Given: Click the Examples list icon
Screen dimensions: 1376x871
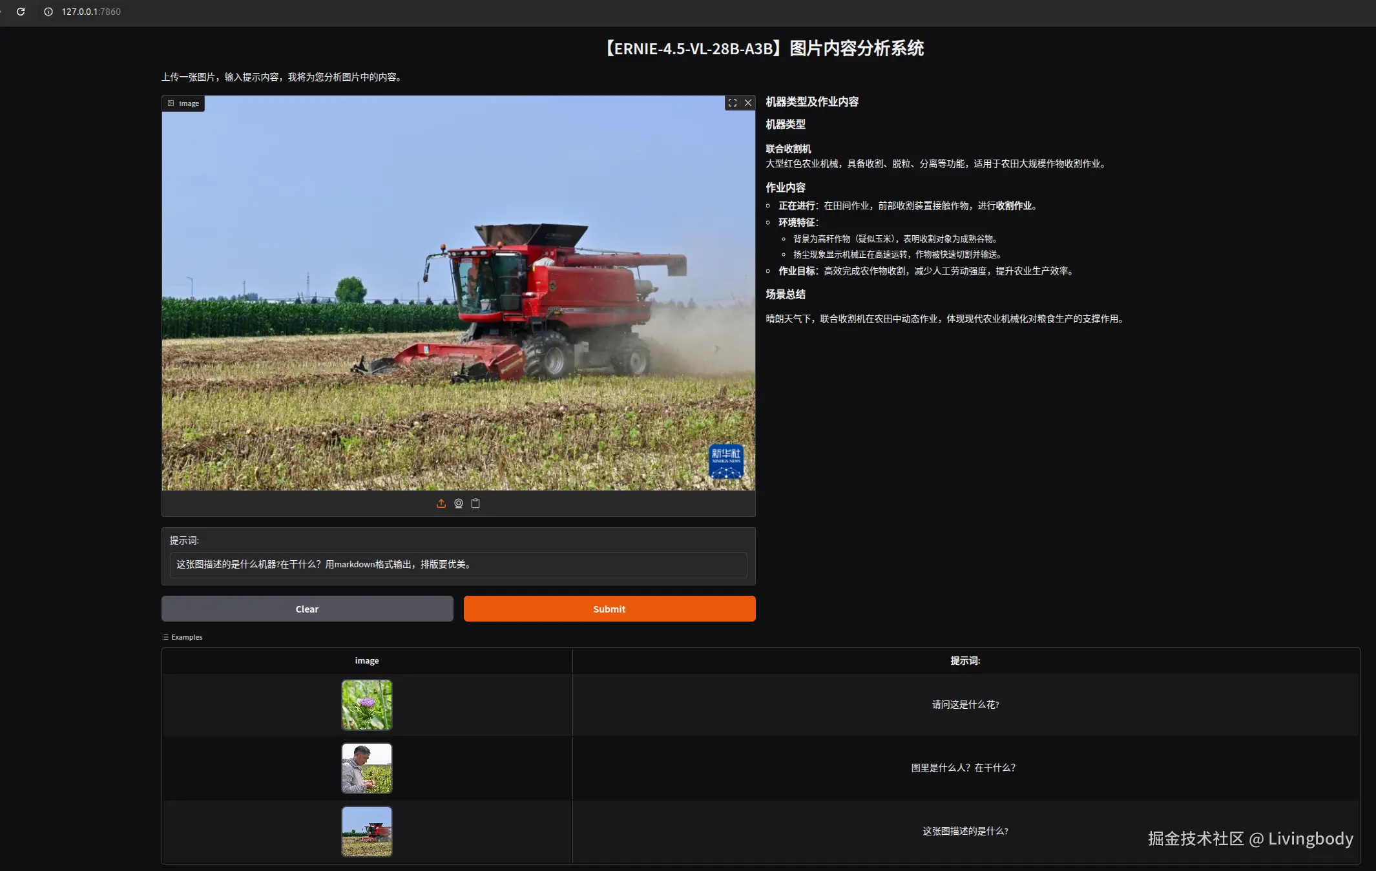Looking at the screenshot, I should [165, 637].
